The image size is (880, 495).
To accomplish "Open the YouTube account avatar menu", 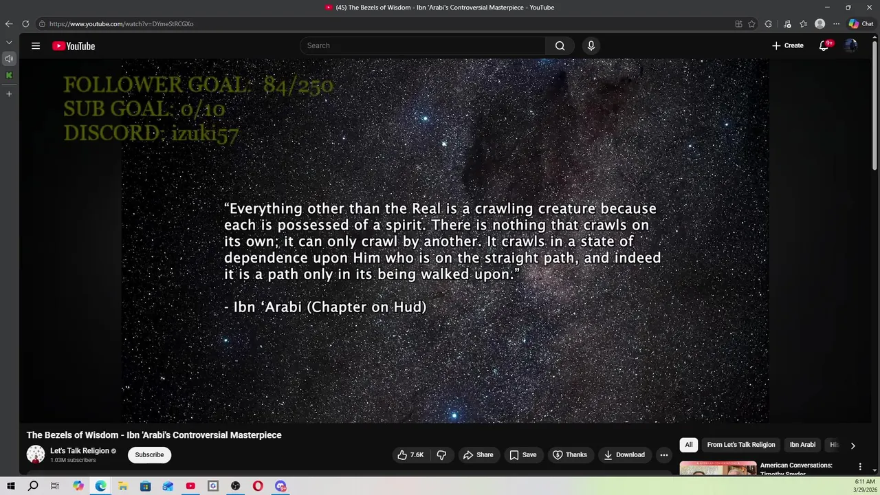I will pyautogui.click(x=851, y=46).
